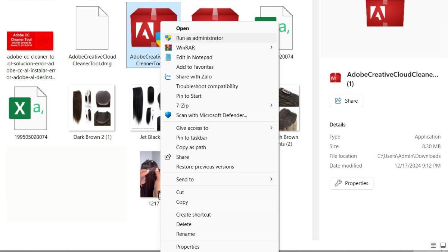
Task: Expand the Give access to submenu
Action: 271,128
